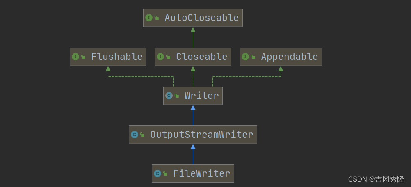
Task: Click the Appendable interface type icon
Action: 245,57
